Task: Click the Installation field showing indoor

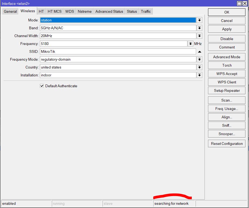Action: click(118, 75)
